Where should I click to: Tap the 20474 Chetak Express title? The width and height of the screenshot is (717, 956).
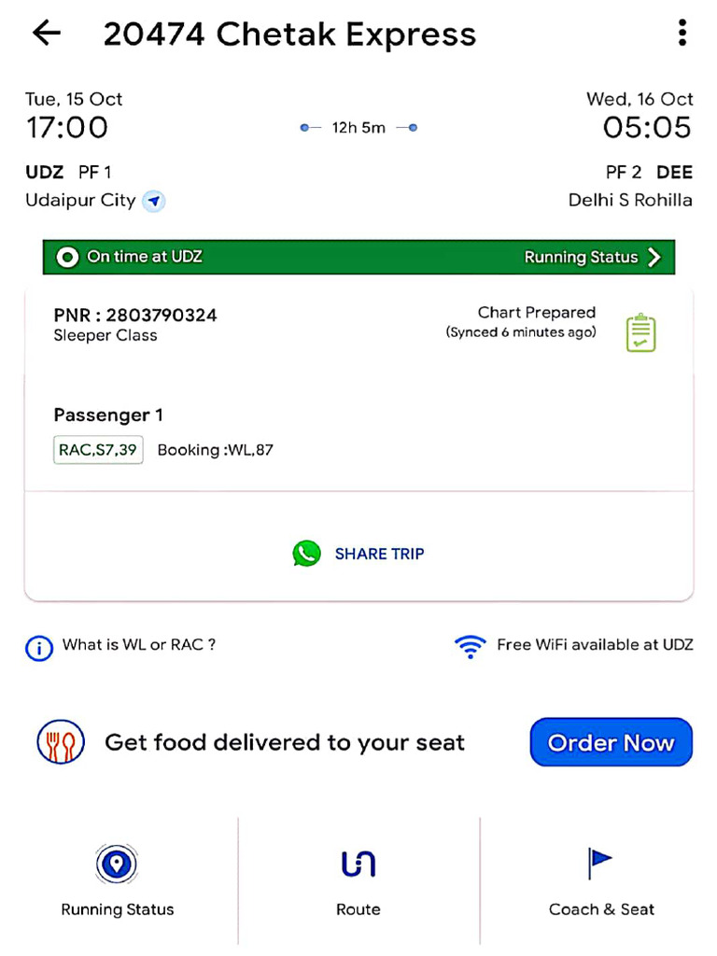(289, 35)
